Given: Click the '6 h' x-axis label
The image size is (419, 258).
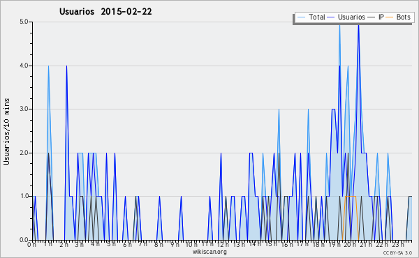Looking at the screenshot, I should coord(127,245).
